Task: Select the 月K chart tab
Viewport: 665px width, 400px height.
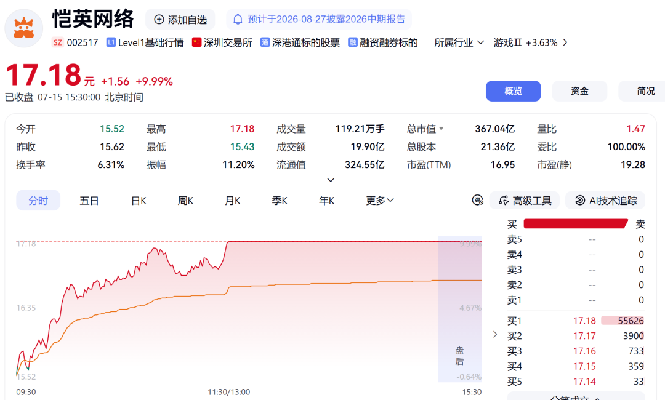Action: 232,201
